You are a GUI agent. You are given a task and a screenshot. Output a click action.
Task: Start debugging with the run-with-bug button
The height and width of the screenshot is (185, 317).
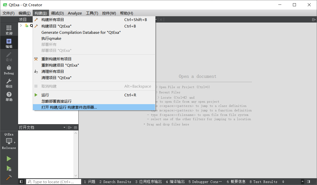click(x=9, y=168)
